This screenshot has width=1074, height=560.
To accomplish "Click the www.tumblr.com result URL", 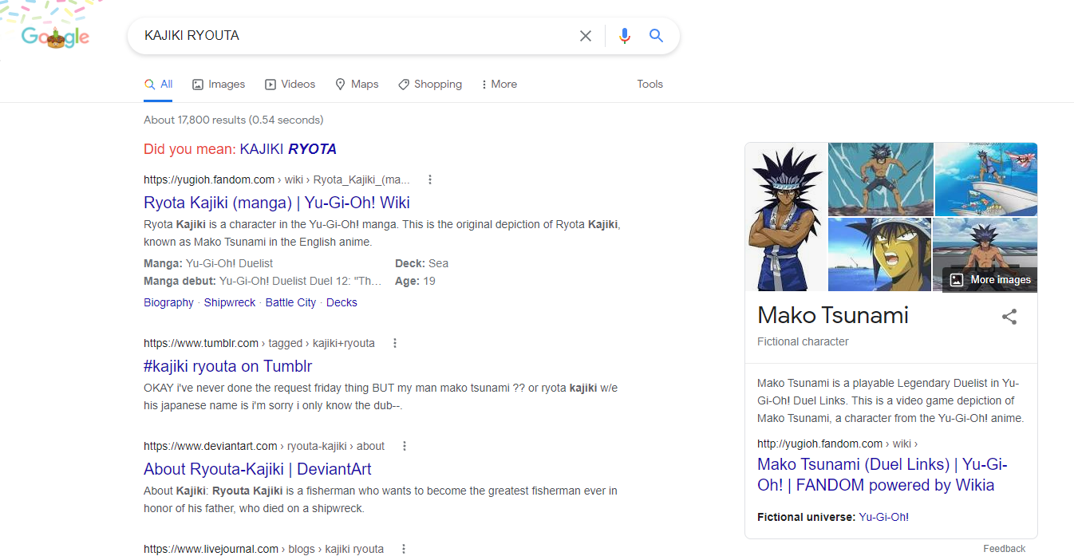I will (x=259, y=343).
